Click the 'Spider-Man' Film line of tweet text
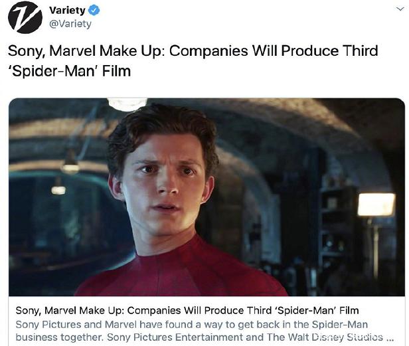The width and height of the screenshot is (409, 346). pyautogui.click(x=69, y=71)
